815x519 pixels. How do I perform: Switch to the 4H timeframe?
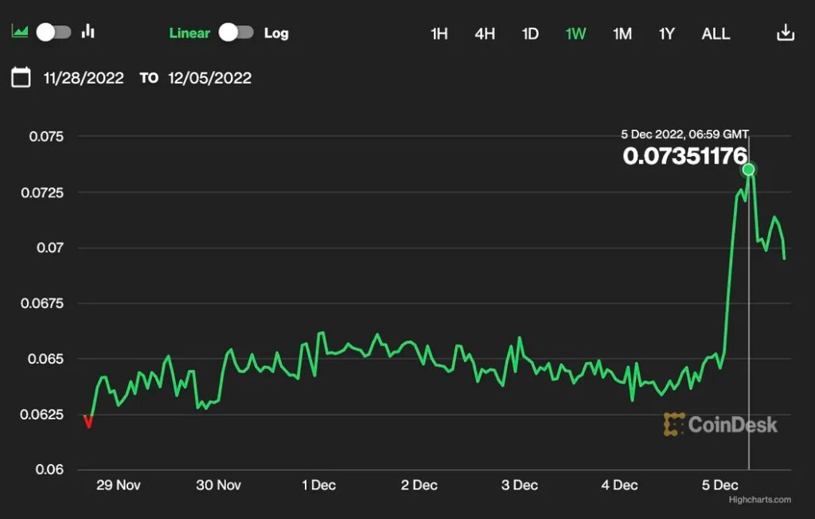click(x=485, y=33)
